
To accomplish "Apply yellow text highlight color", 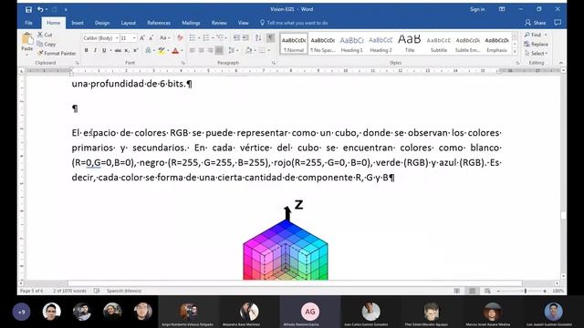I will (162, 50).
